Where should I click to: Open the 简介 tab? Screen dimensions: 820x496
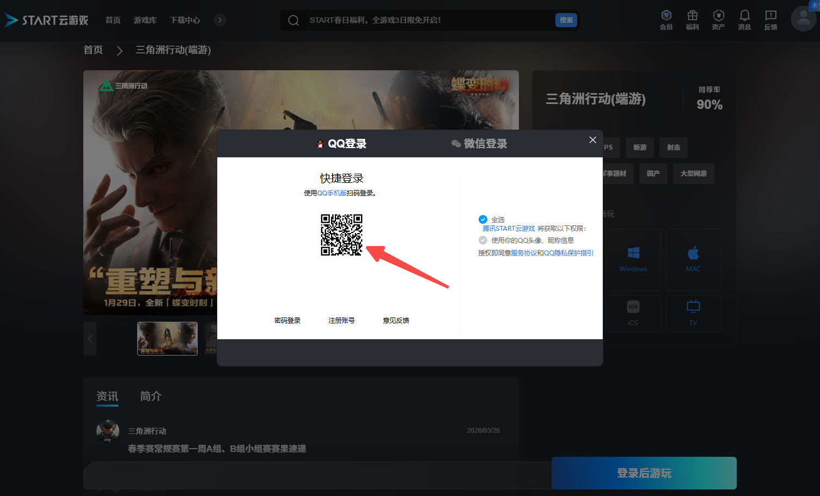150,396
